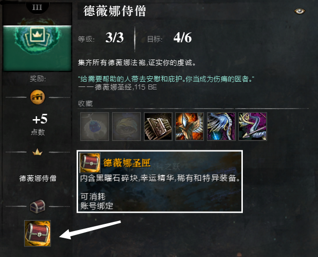The image size is (318, 257).
Task: Click the orange arch achievement points icon
Action: [38, 97]
